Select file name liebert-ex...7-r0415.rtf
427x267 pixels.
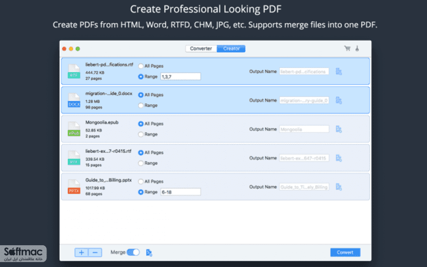pyautogui.click(x=108, y=151)
